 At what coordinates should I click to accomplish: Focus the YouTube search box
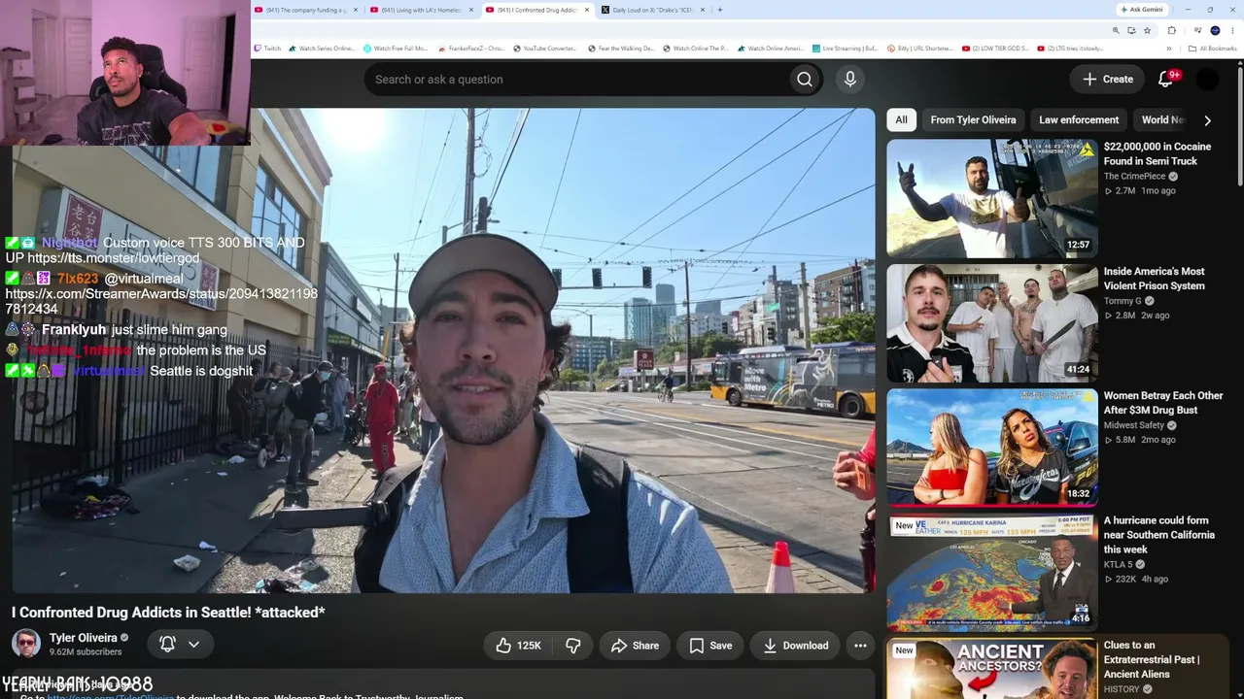click(x=577, y=80)
